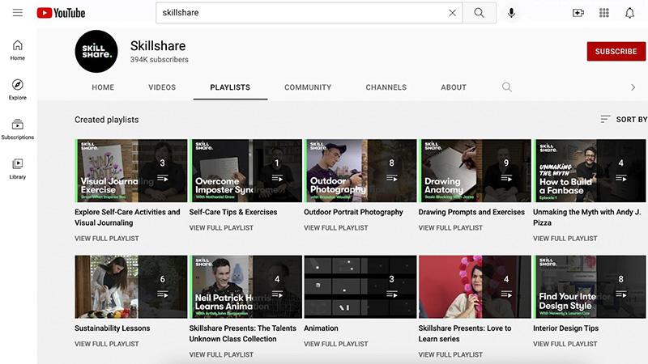Open Library in the sidebar

click(x=17, y=169)
